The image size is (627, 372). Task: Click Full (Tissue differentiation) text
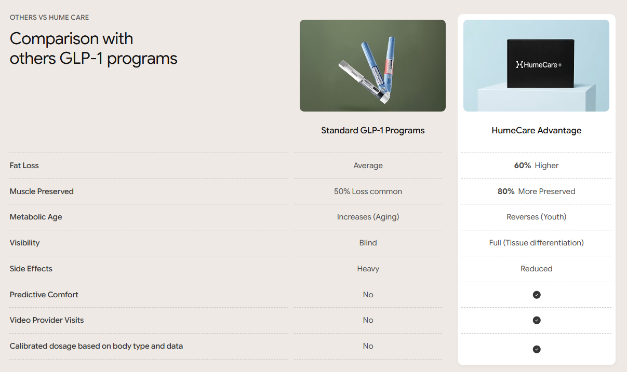(x=536, y=243)
